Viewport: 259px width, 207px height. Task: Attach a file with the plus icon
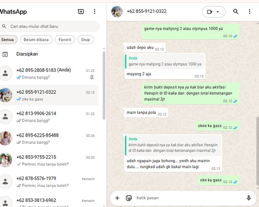(117, 198)
